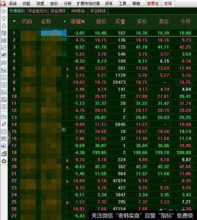Image resolution: width=197 pixels, height=220 pixels.
Task: Select the 6.15 sell price in row 5
Action: 164,61
